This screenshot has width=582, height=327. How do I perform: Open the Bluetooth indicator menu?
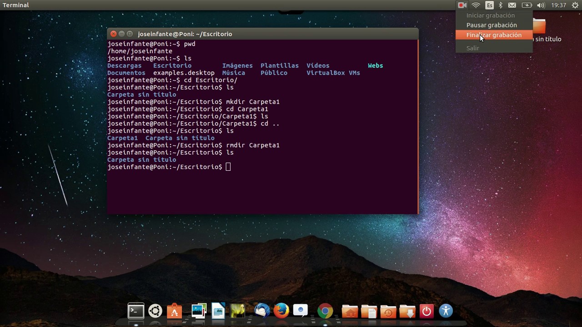tap(500, 5)
